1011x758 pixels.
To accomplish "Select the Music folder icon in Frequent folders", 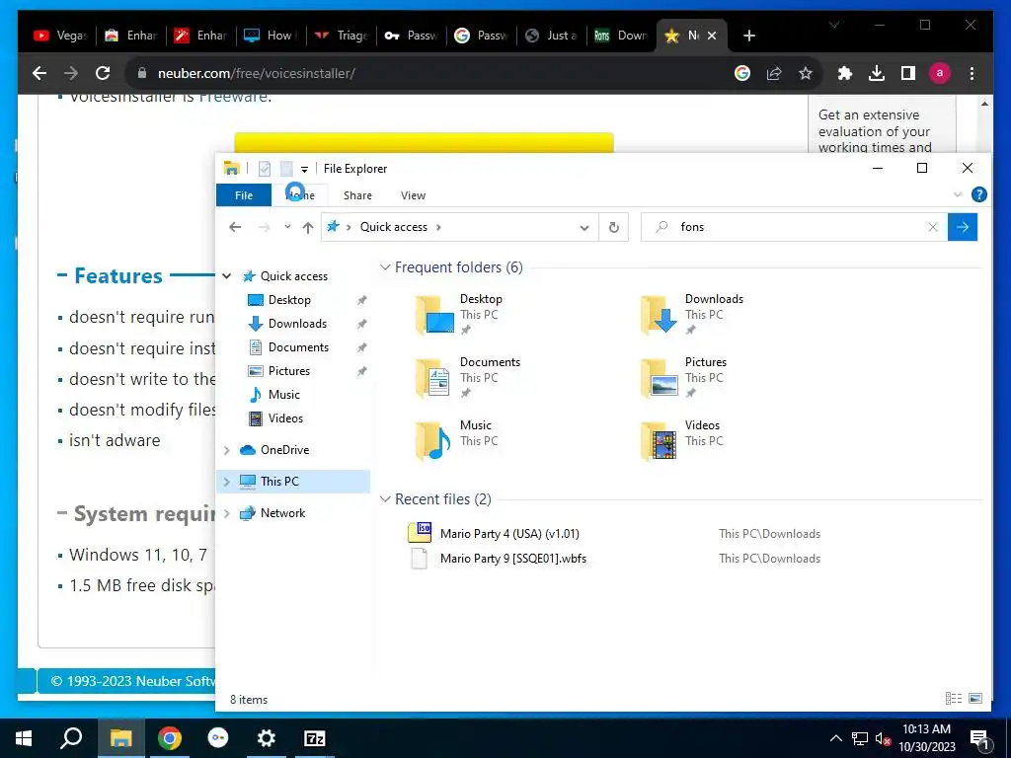I will tap(433, 441).
